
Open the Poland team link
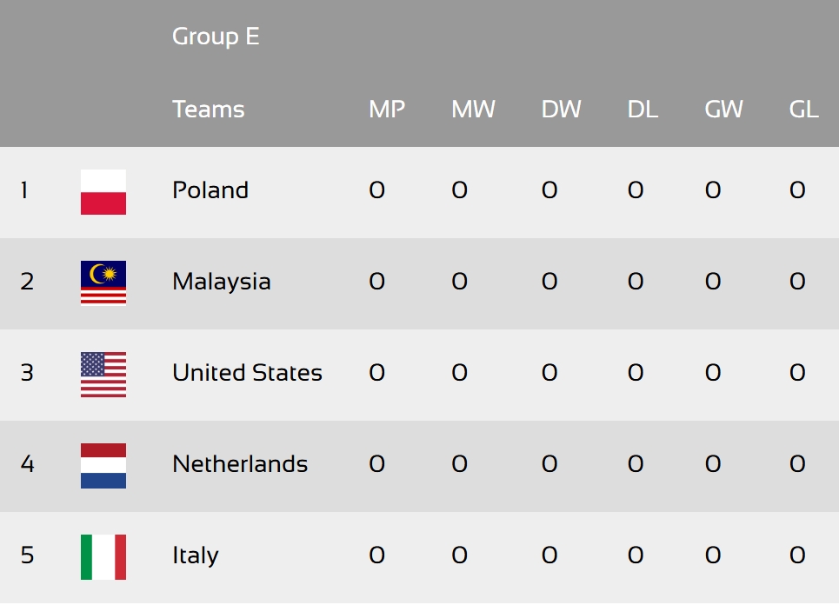[x=210, y=189]
